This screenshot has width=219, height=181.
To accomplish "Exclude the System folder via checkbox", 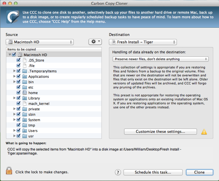I will tap(18, 120).
